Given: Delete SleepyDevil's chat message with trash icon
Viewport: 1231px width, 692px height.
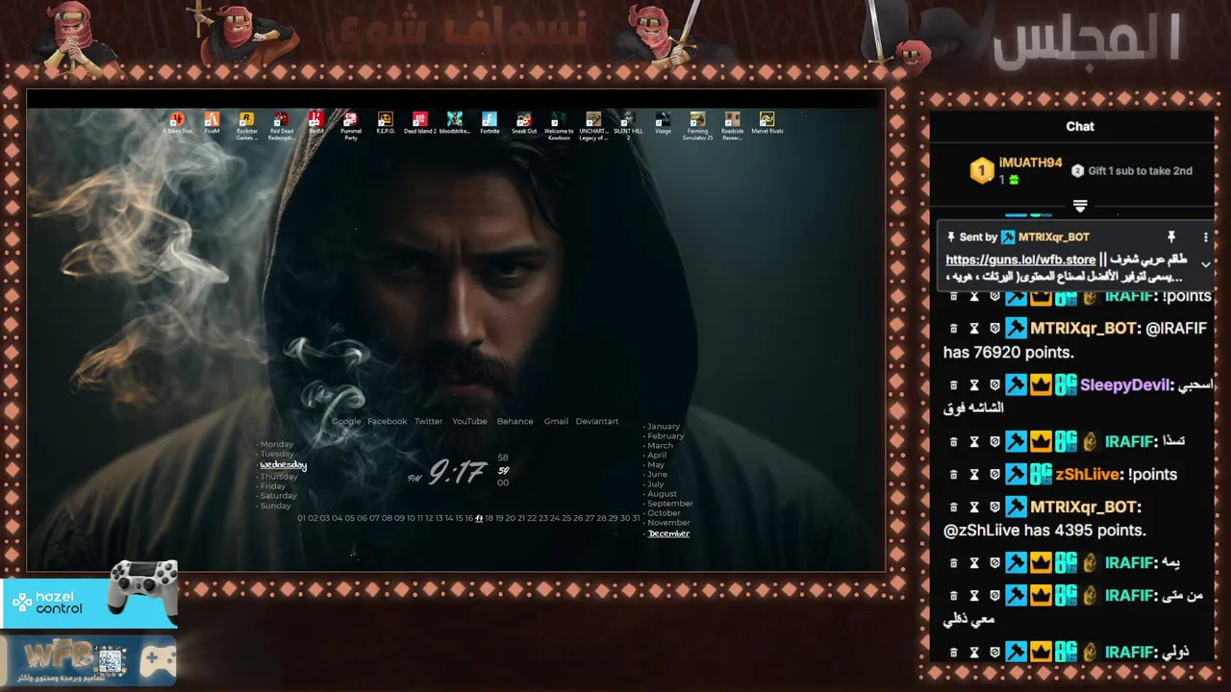Looking at the screenshot, I should point(953,385).
